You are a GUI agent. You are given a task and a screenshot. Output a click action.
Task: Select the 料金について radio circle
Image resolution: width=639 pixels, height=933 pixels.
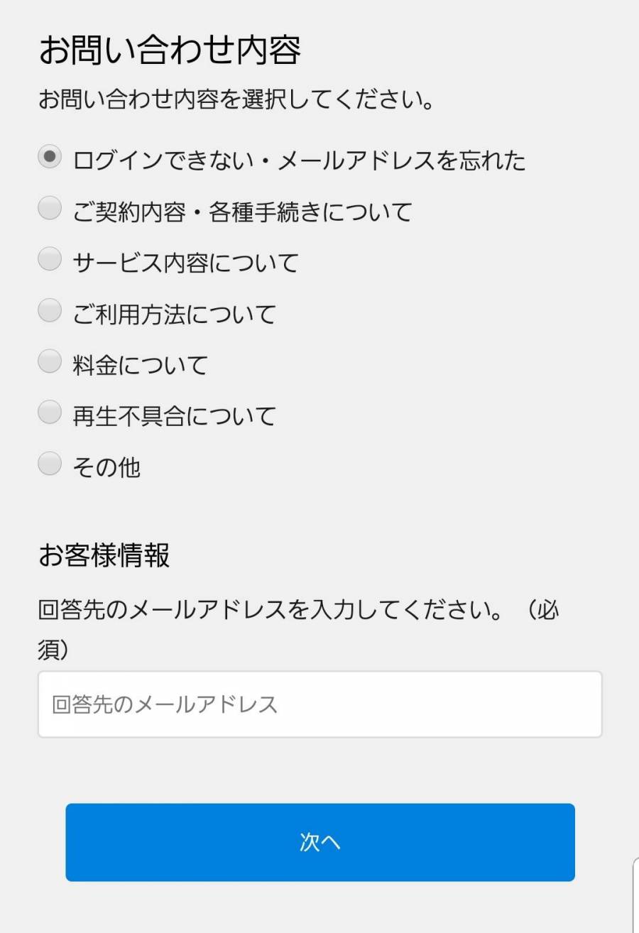(50, 361)
